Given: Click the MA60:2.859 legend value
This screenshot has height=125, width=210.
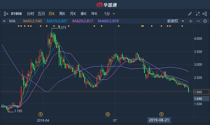Looking at the screenshot, I should tap(108, 21).
